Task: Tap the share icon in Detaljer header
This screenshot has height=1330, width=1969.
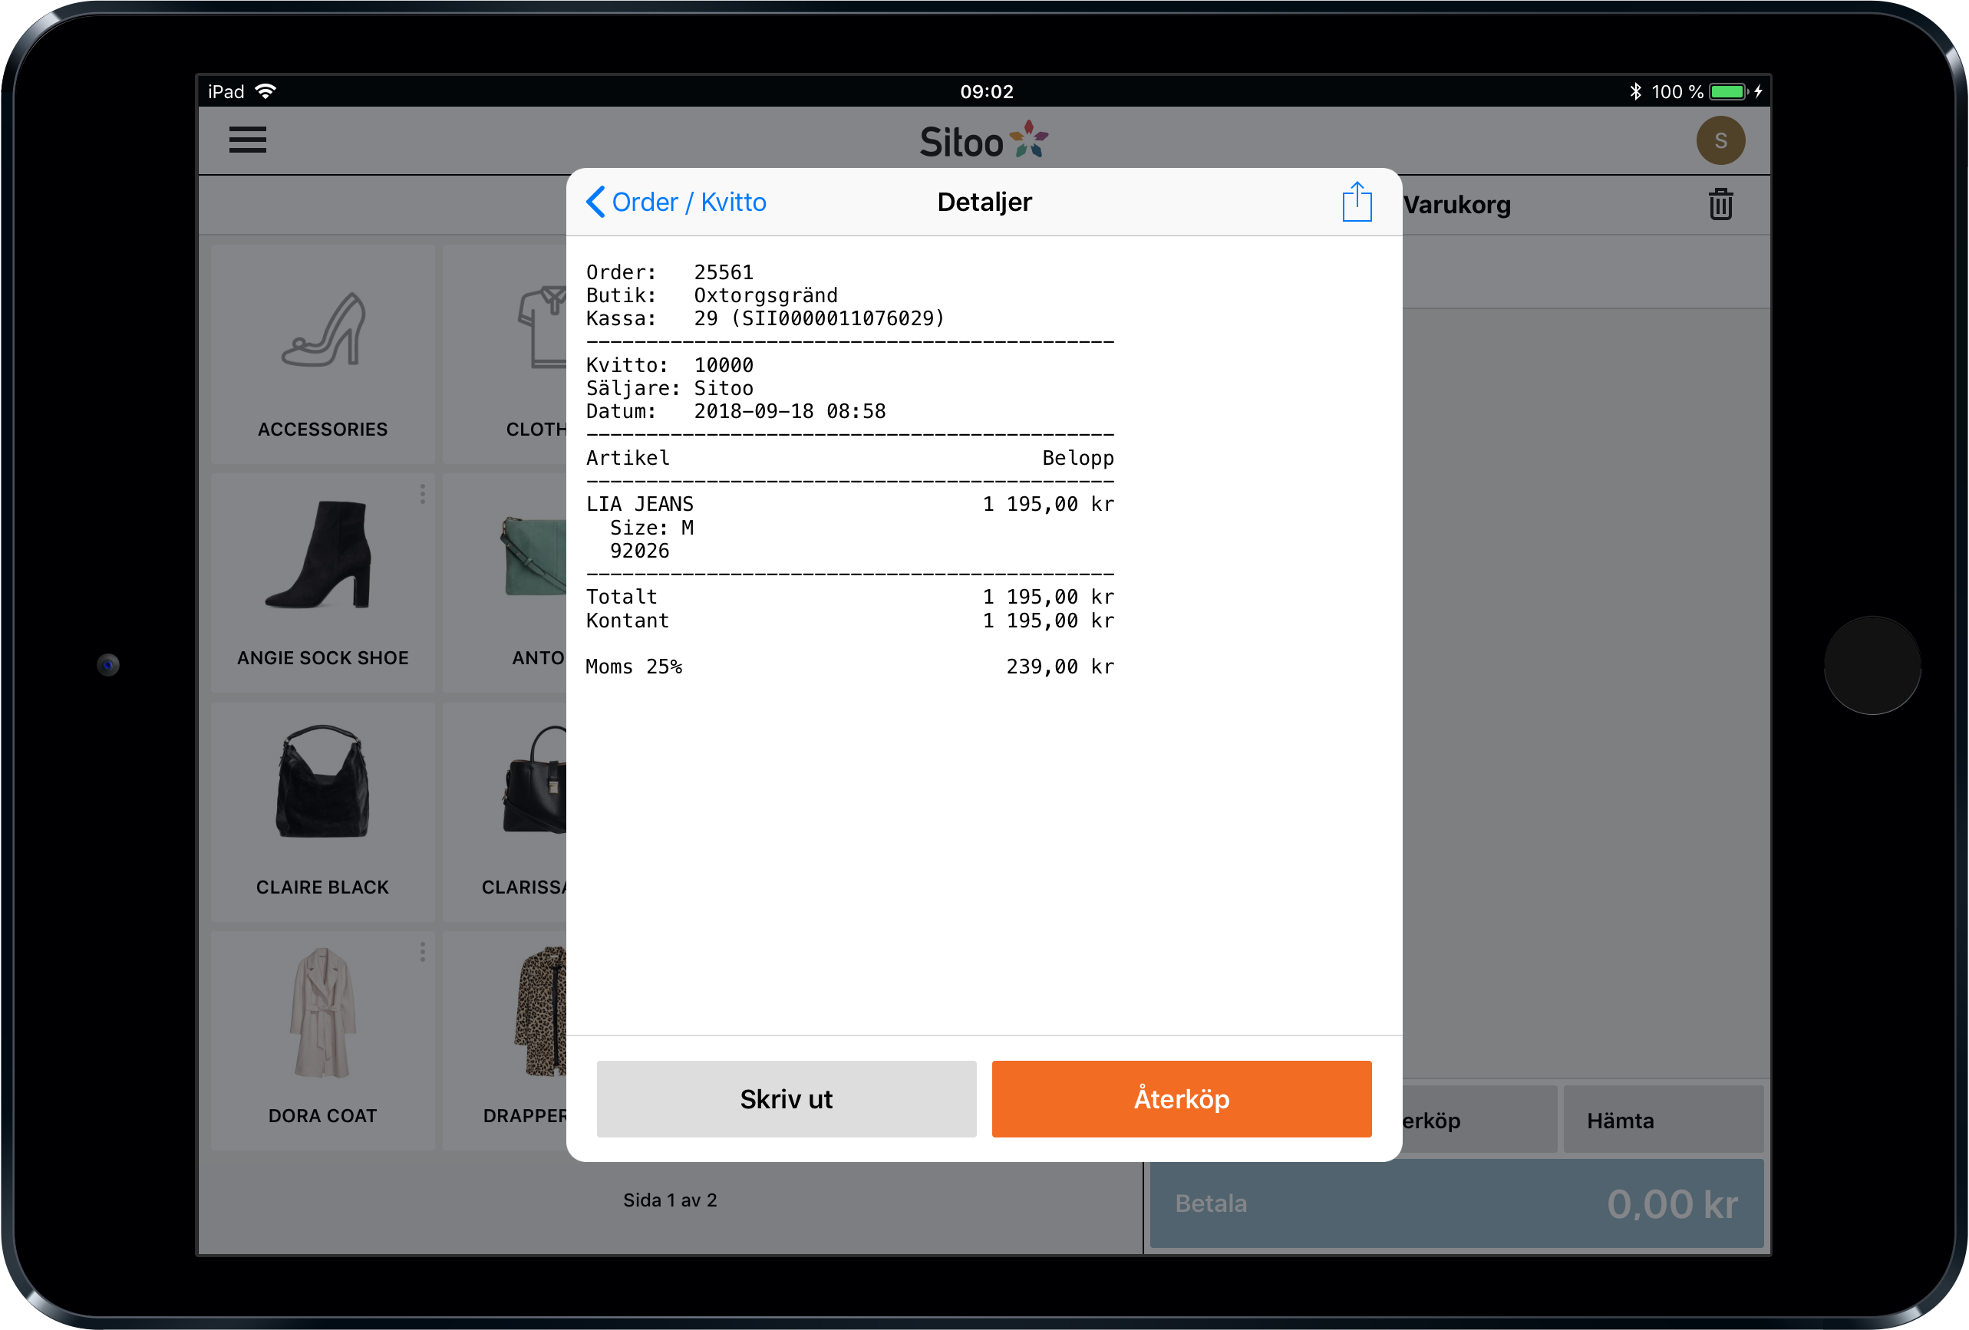Action: tap(1357, 202)
